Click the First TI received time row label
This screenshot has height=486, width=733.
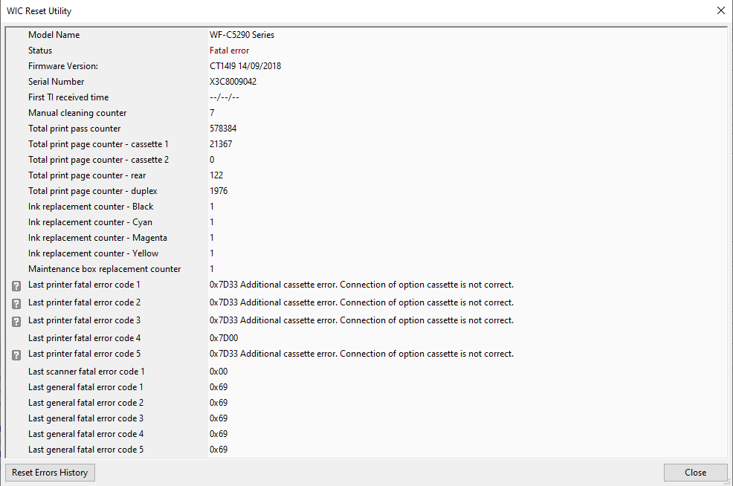click(68, 97)
